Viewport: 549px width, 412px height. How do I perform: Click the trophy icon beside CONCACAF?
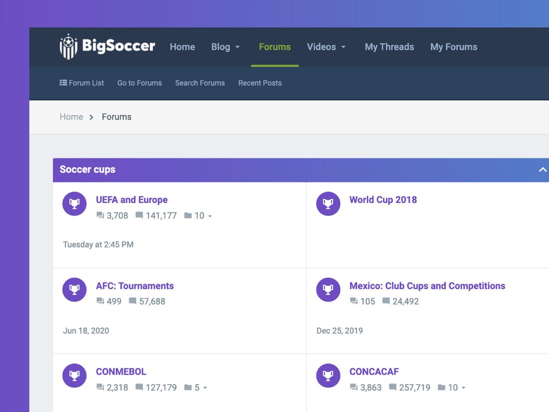328,375
